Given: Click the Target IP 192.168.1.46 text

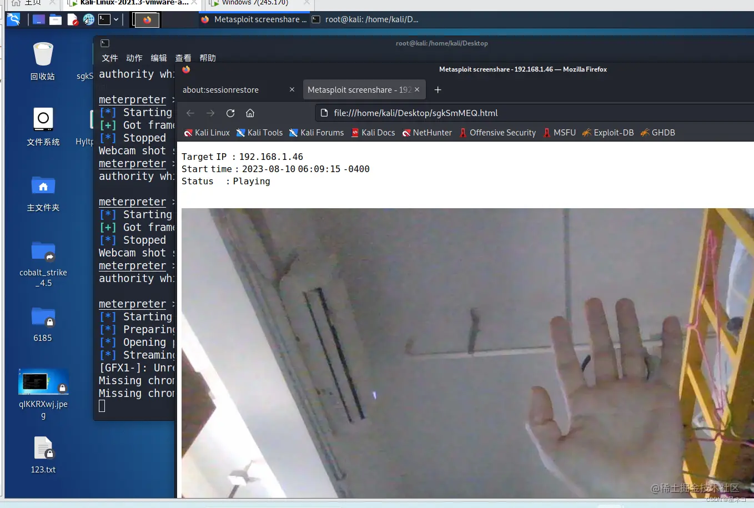Looking at the screenshot, I should [242, 157].
